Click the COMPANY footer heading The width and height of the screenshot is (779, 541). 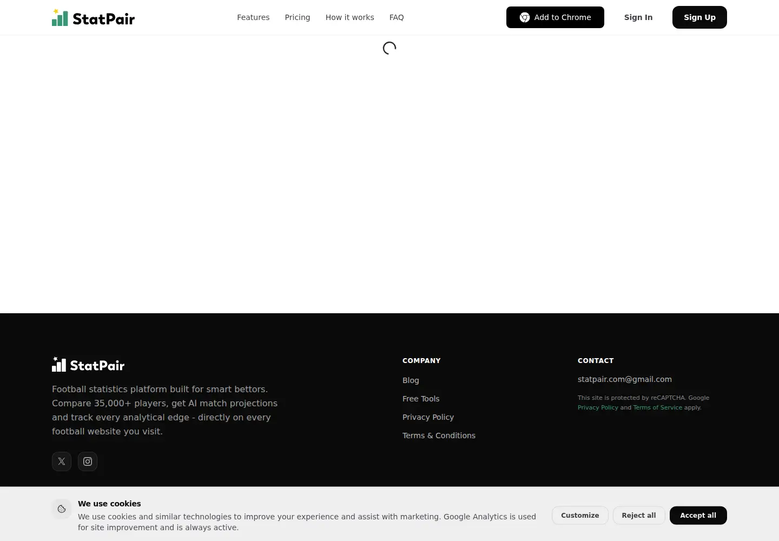point(421,360)
